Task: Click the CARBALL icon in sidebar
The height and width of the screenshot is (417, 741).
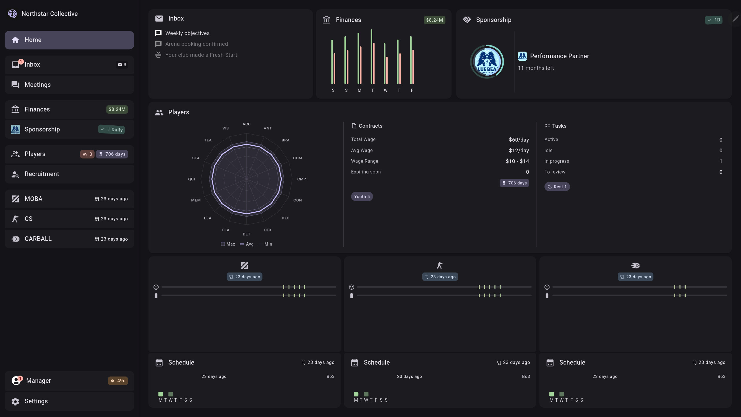Action: [15, 239]
